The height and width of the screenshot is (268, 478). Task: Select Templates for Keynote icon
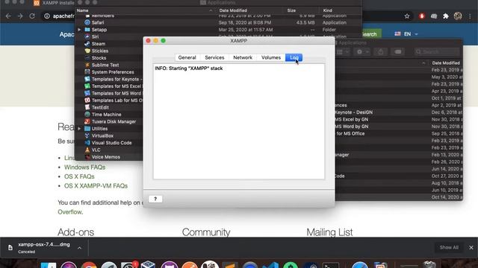(x=87, y=79)
